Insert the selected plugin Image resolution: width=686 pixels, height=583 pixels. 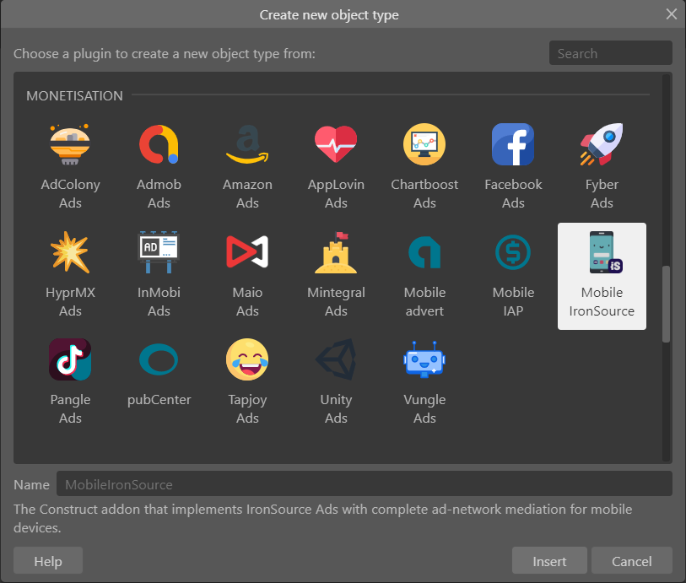click(x=549, y=560)
